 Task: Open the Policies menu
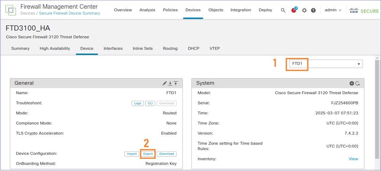point(170,10)
